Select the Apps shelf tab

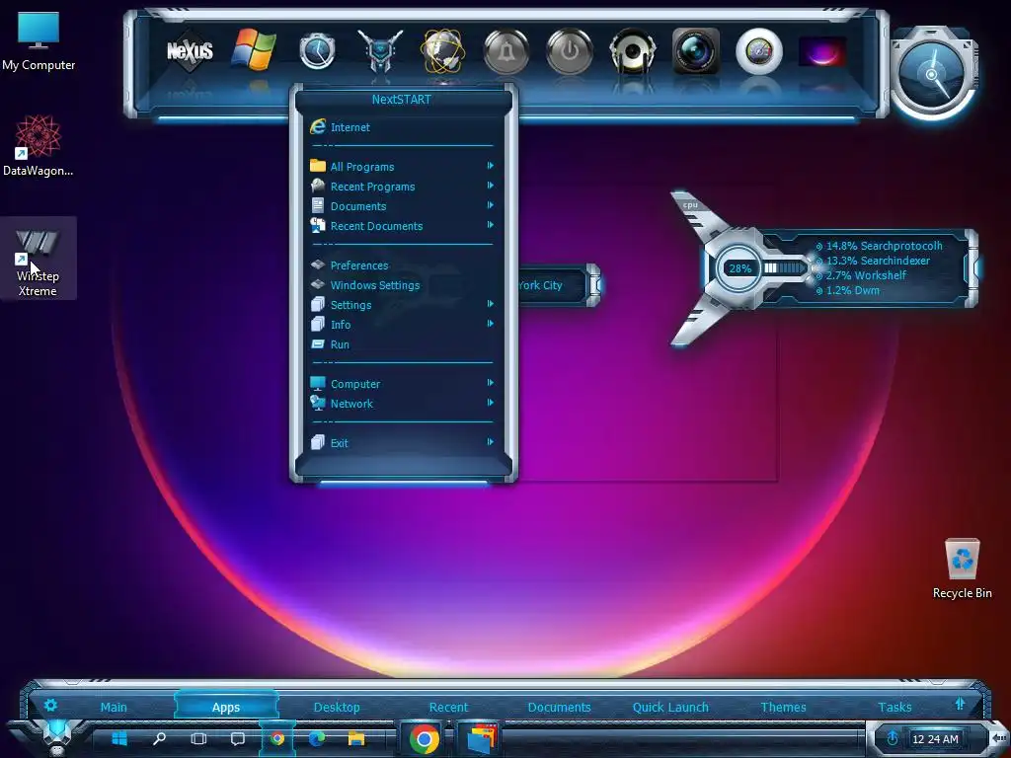point(226,707)
